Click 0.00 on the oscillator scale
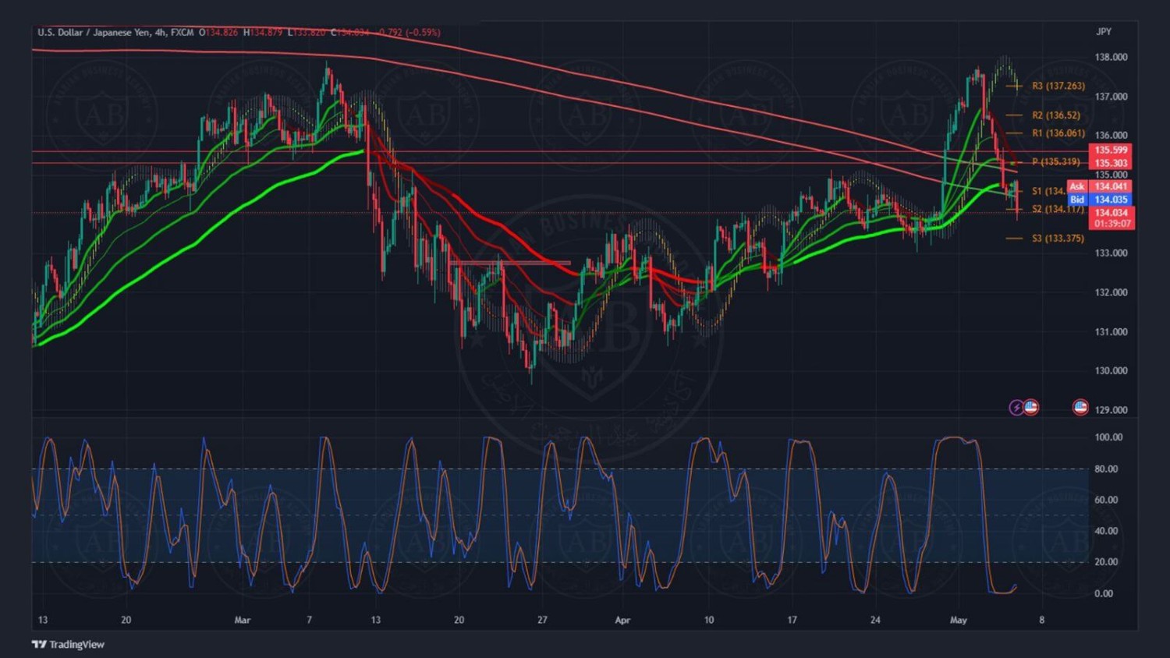1170x658 pixels. 1104,593
